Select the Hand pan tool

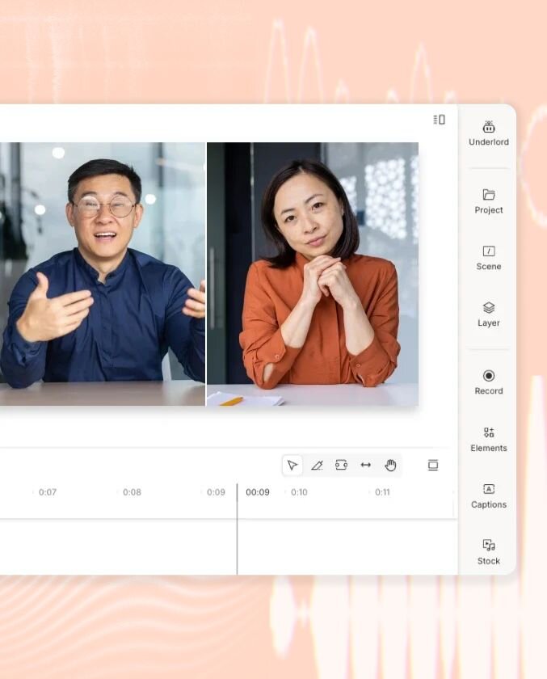coord(390,465)
